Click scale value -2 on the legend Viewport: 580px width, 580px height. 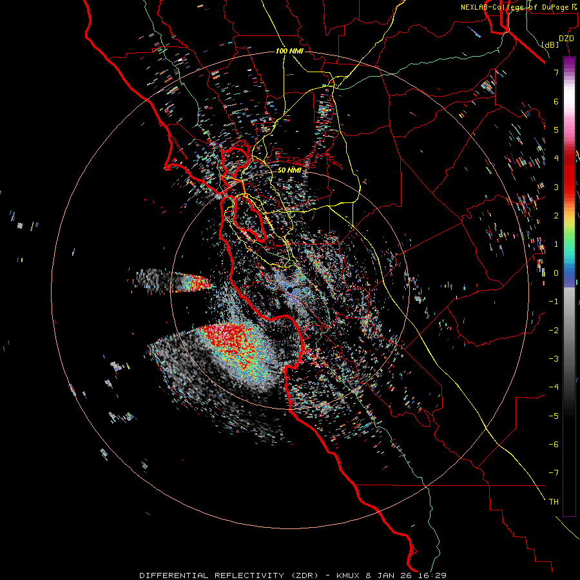[554, 331]
